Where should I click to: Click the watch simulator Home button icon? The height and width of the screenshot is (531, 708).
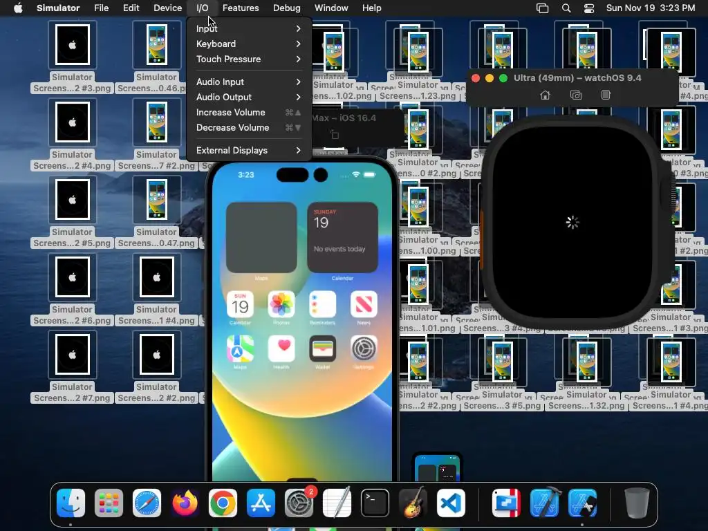546,95
